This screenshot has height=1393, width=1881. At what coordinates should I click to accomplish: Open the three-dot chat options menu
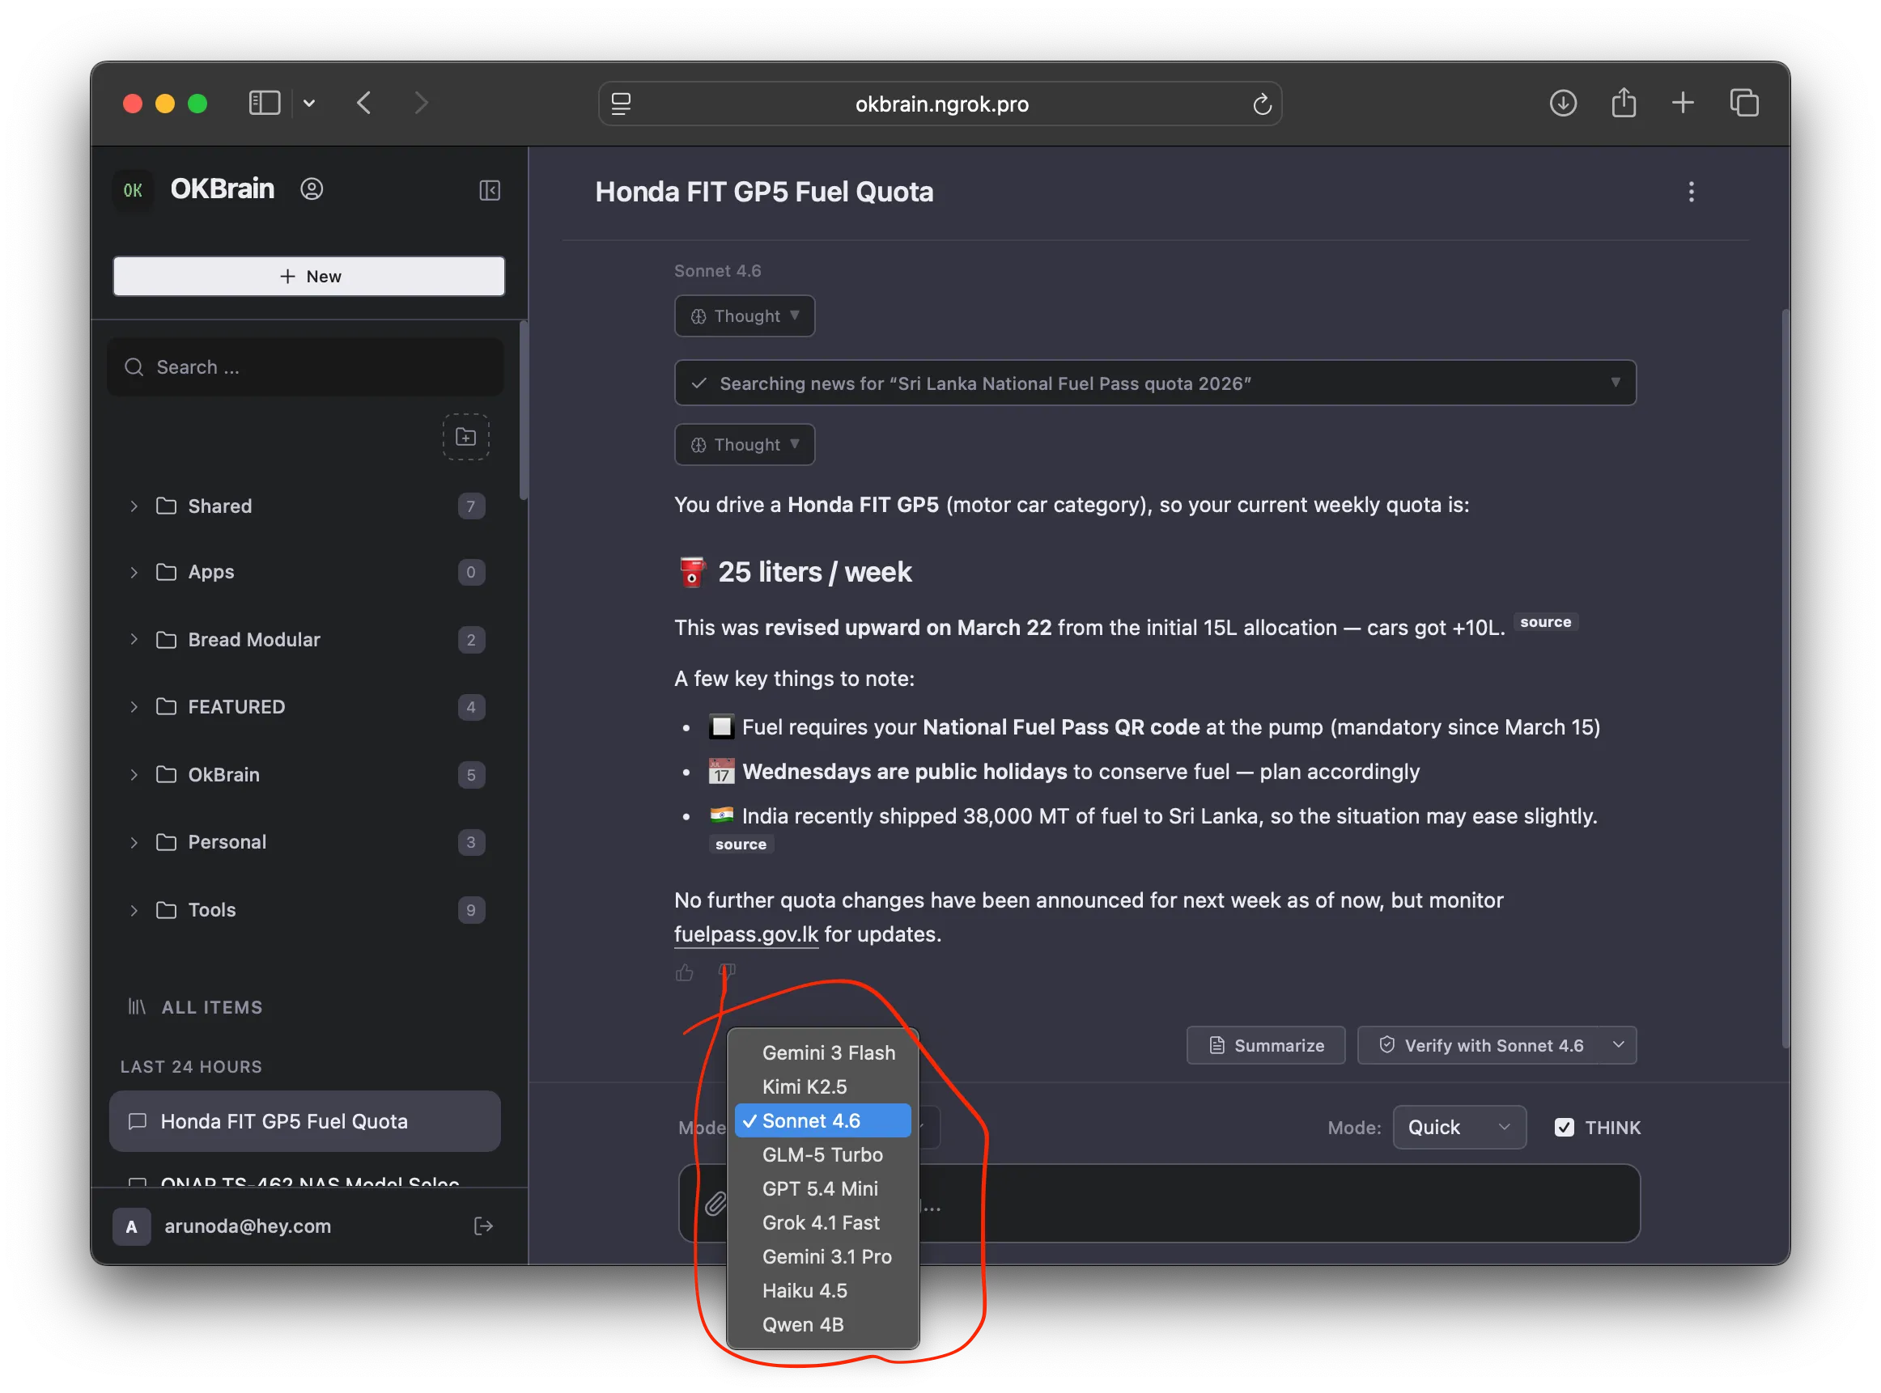tap(1692, 192)
